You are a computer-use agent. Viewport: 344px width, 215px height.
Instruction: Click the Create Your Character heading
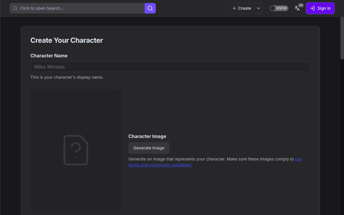tap(67, 40)
